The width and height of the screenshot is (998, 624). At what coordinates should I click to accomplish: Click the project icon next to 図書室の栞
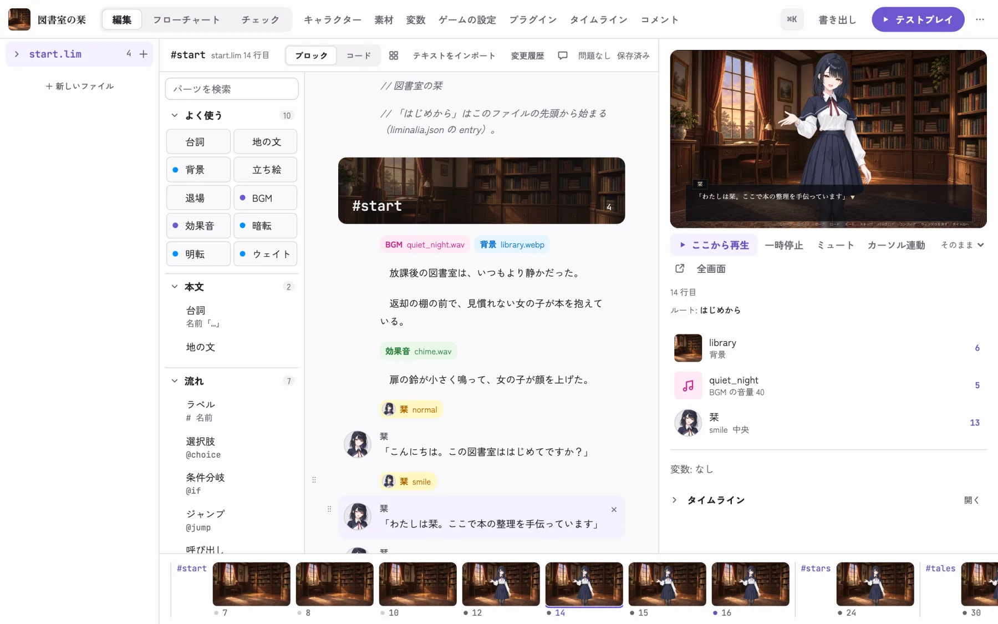click(19, 19)
